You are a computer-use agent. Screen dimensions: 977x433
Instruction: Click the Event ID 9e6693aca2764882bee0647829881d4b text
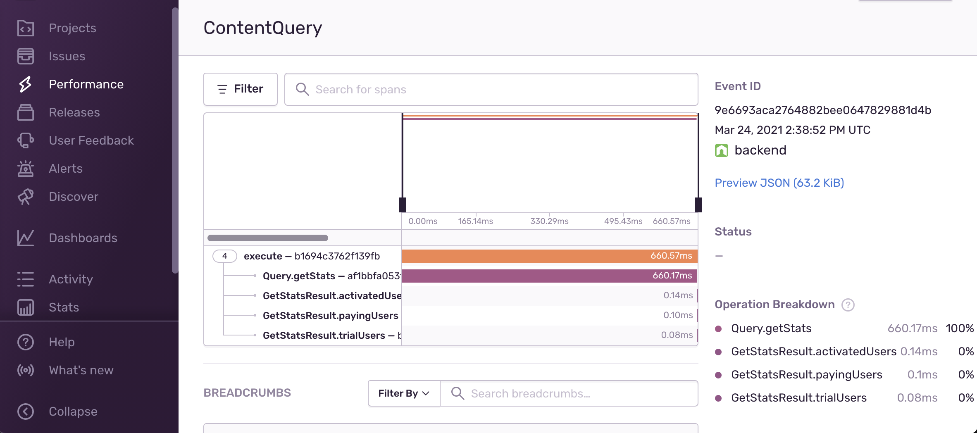tap(823, 110)
